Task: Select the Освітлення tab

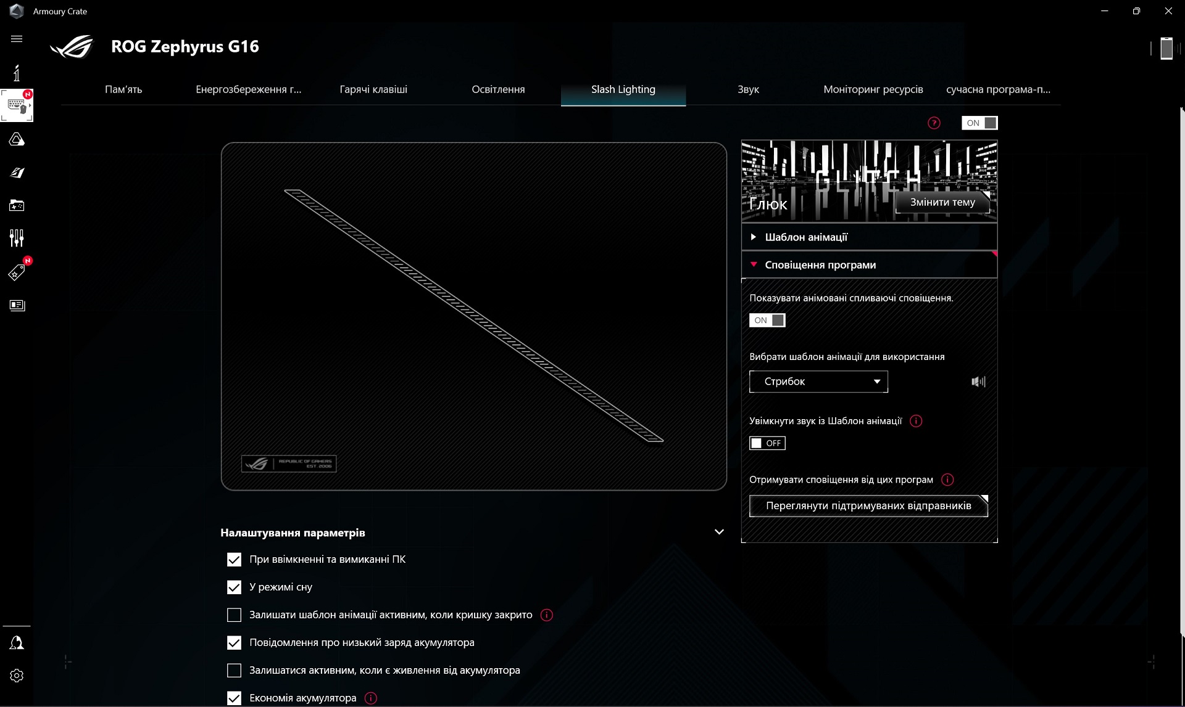Action: [498, 89]
